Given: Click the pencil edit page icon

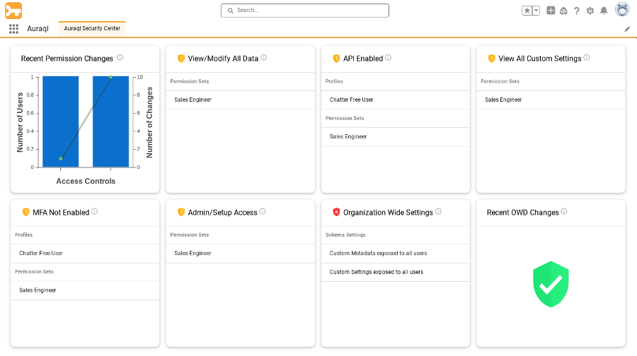Looking at the screenshot, I should (627, 29).
